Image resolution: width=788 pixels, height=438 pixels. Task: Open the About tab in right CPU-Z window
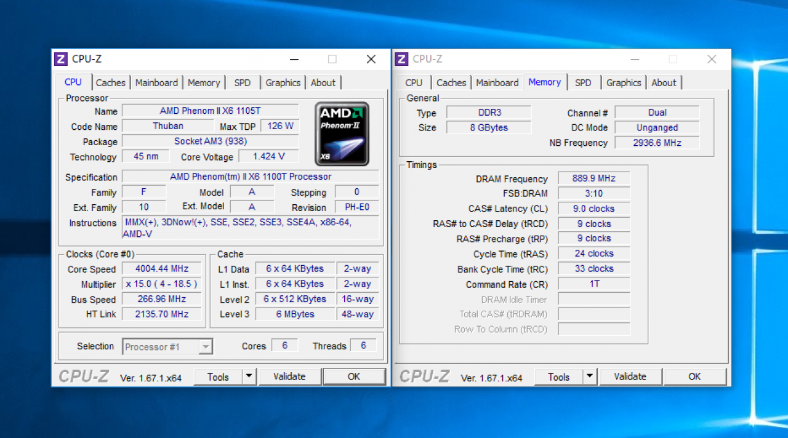[664, 82]
